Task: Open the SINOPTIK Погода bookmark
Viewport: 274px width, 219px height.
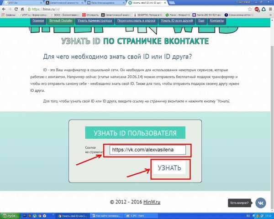Action: coord(148,15)
